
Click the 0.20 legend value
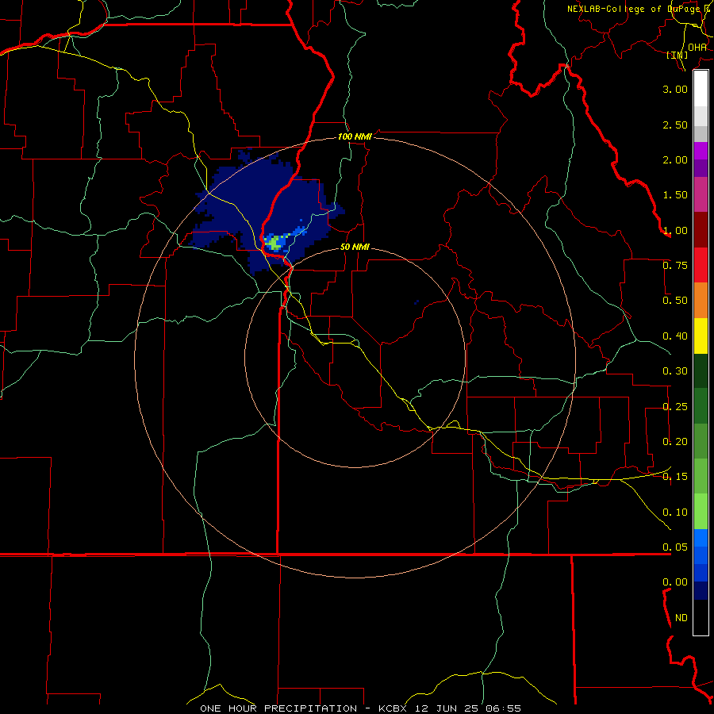[x=675, y=442]
